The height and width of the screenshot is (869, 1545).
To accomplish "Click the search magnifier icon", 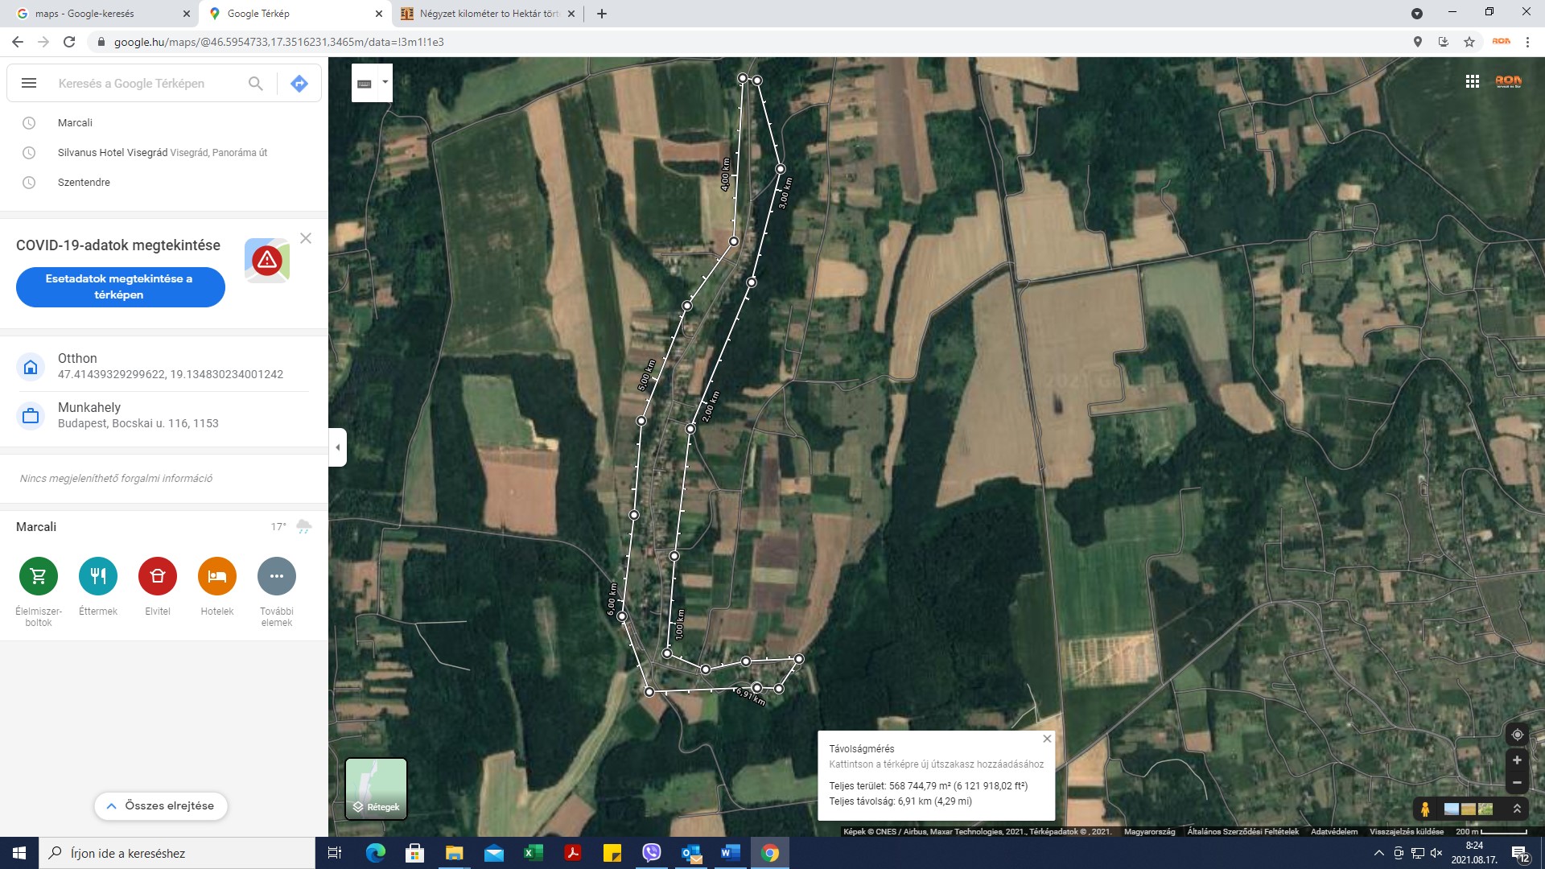I will (x=255, y=84).
